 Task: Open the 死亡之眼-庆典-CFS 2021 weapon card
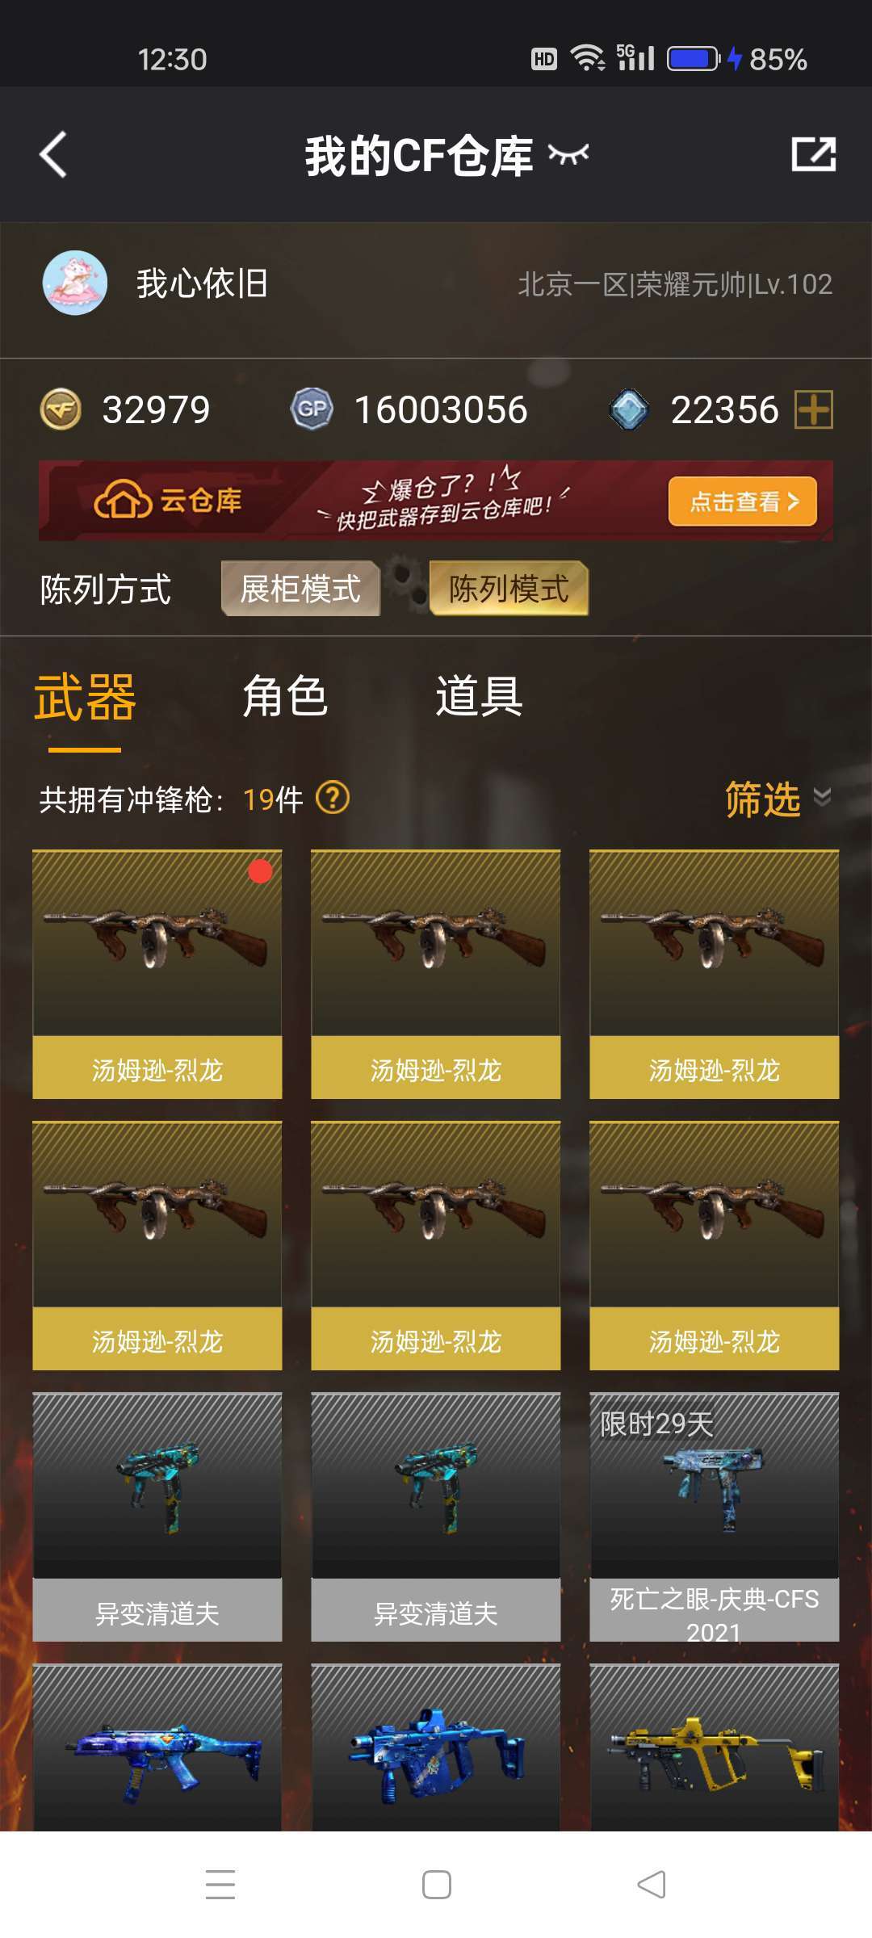coord(715,1516)
